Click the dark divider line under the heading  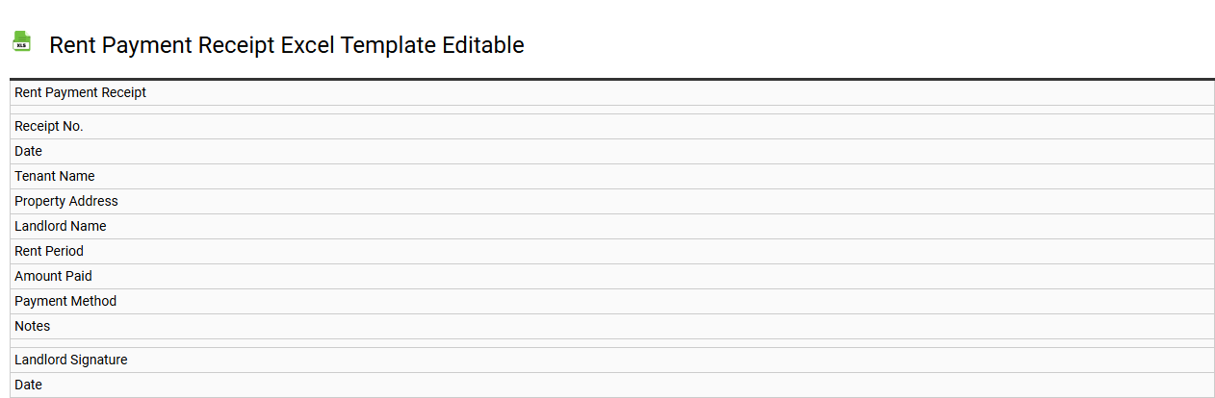point(611,79)
